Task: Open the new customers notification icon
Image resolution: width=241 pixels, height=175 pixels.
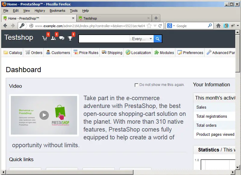Action: tap(53, 38)
